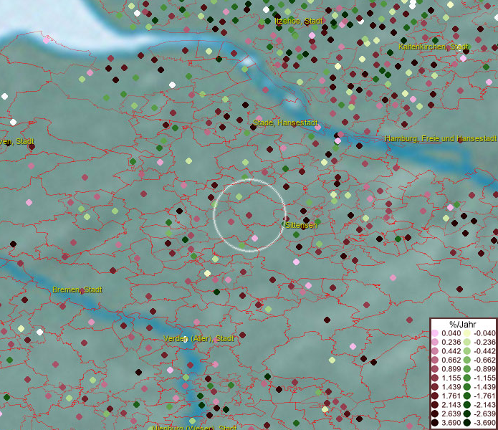Select the 2.143 legend value entry
This screenshot has height=430, width=498.
[451, 406]
